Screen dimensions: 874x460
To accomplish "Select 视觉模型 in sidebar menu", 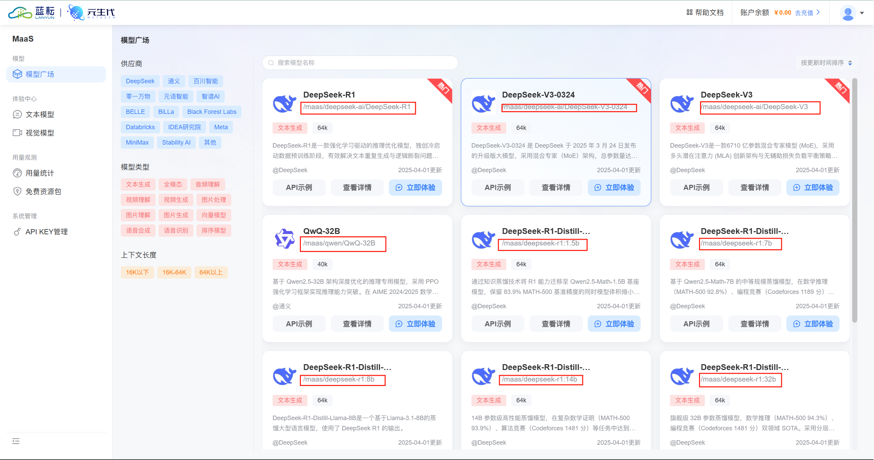I will (40, 133).
